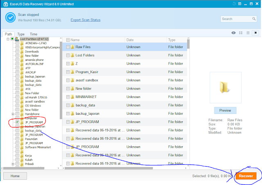Click the history icon in title bar
The width and height of the screenshot is (262, 185).
pyautogui.click(x=234, y=4)
